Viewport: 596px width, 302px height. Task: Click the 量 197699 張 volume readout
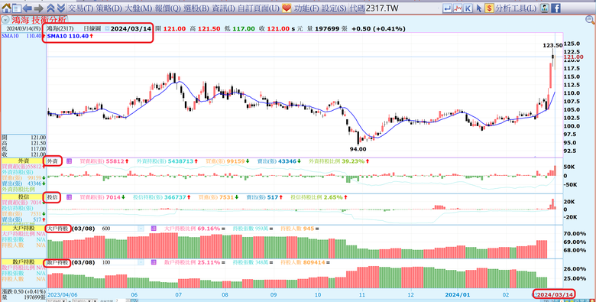click(x=327, y=28)
